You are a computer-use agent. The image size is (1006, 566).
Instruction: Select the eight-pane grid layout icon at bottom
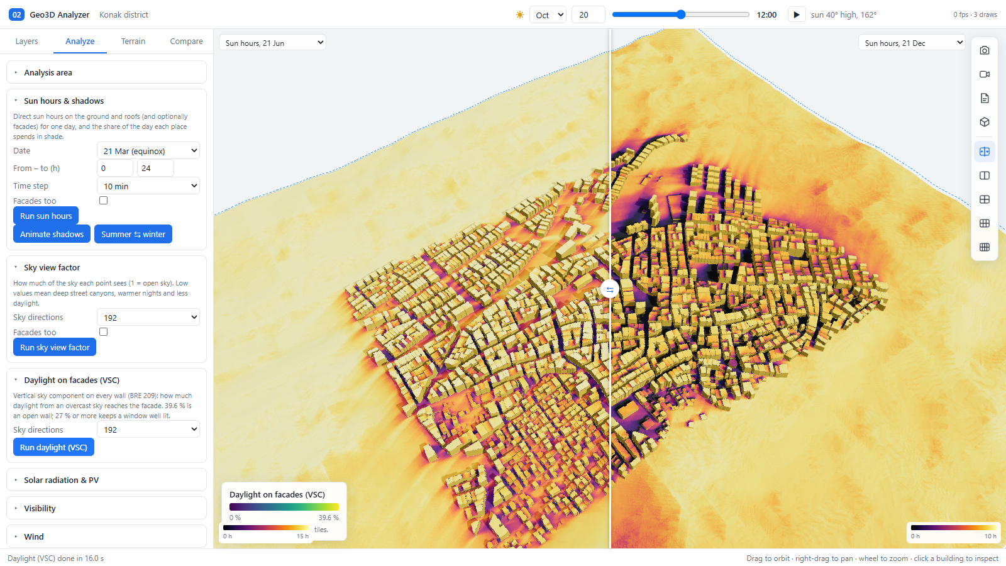click(x=985, y=247)
